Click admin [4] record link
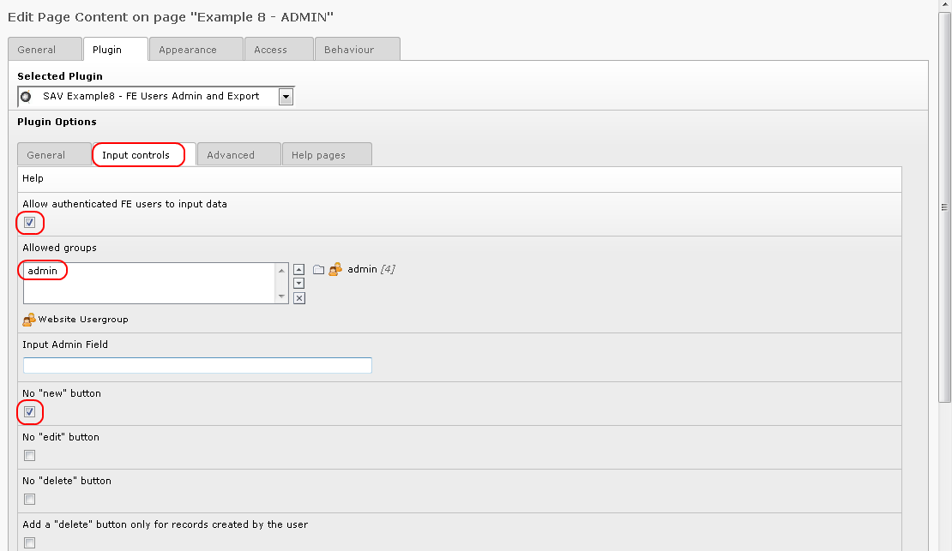This screenshot has height=551, width=952. coord(371,269)
